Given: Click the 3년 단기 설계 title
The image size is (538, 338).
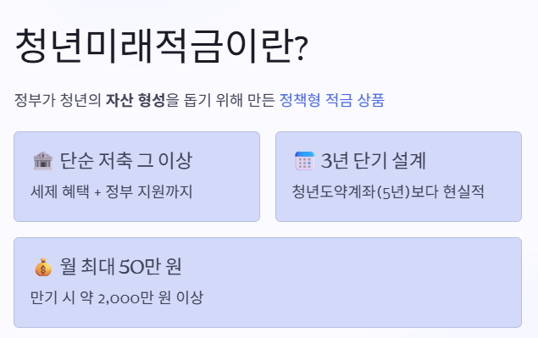Looking at the screenshot, I should pos(374,161).
